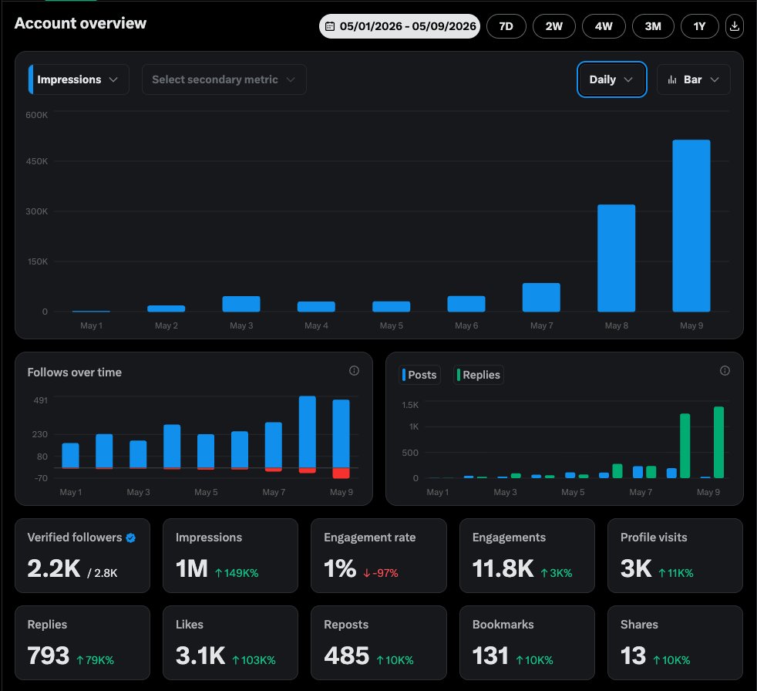This screenshot has width=757, height=691.
Task: Open the Replies 793 stat card
Action: (x=82, y=642)
